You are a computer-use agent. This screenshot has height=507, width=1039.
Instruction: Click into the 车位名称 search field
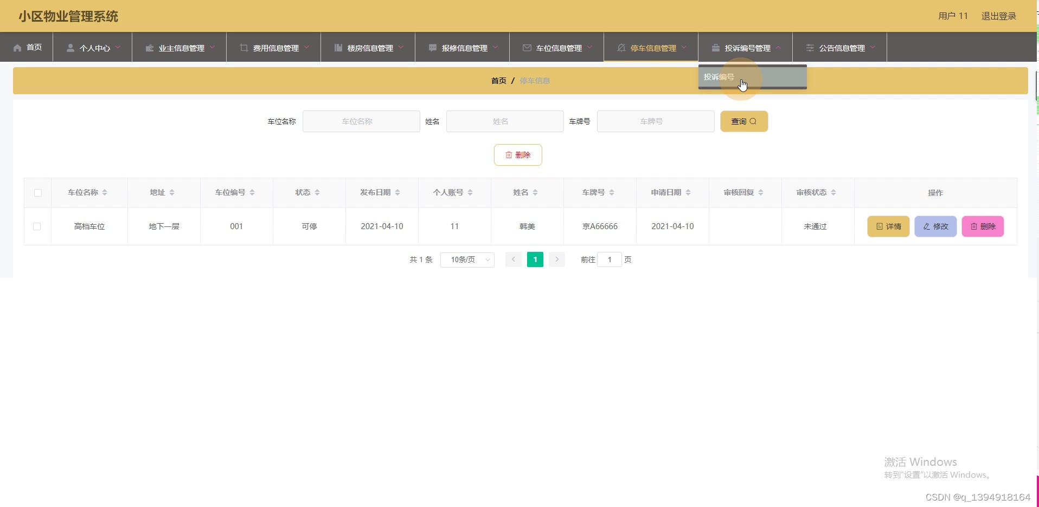pyautogui.click(x=361, y=121)
